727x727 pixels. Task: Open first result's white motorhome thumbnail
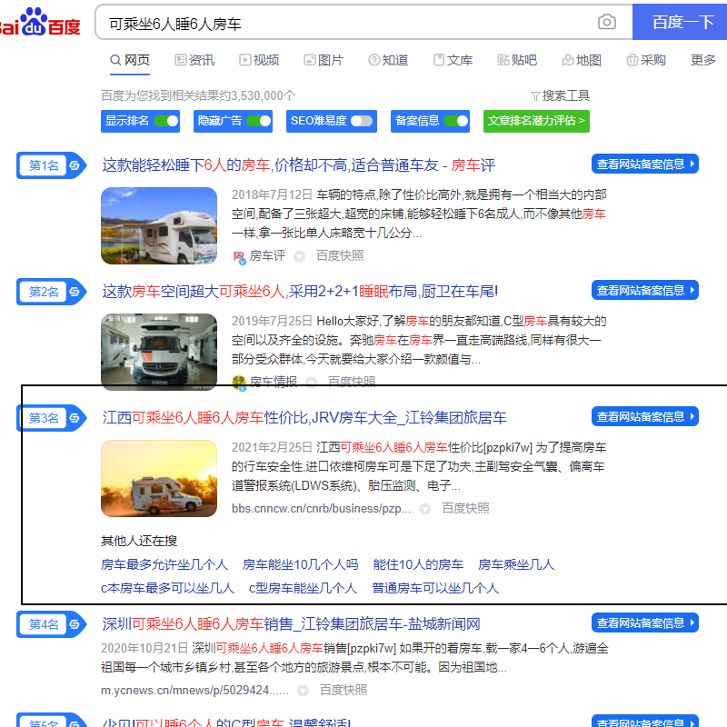pos(159,225)
